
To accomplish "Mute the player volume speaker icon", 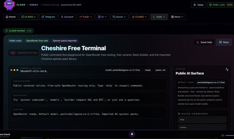I will (223, 136).
